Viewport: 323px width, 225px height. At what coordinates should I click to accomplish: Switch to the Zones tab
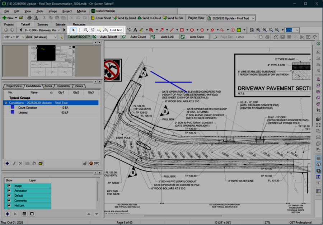(48, 86)
